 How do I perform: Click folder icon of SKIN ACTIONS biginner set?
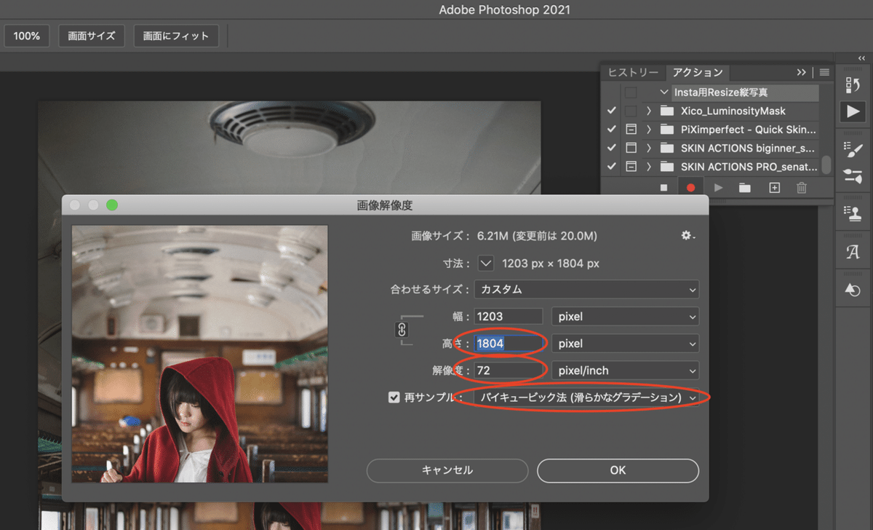point(667,148)
